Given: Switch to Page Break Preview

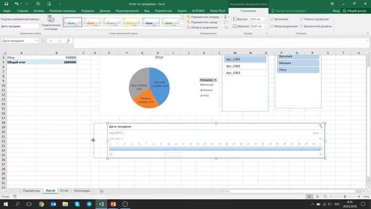Looking at the screenshot, I should coord(325,196).
